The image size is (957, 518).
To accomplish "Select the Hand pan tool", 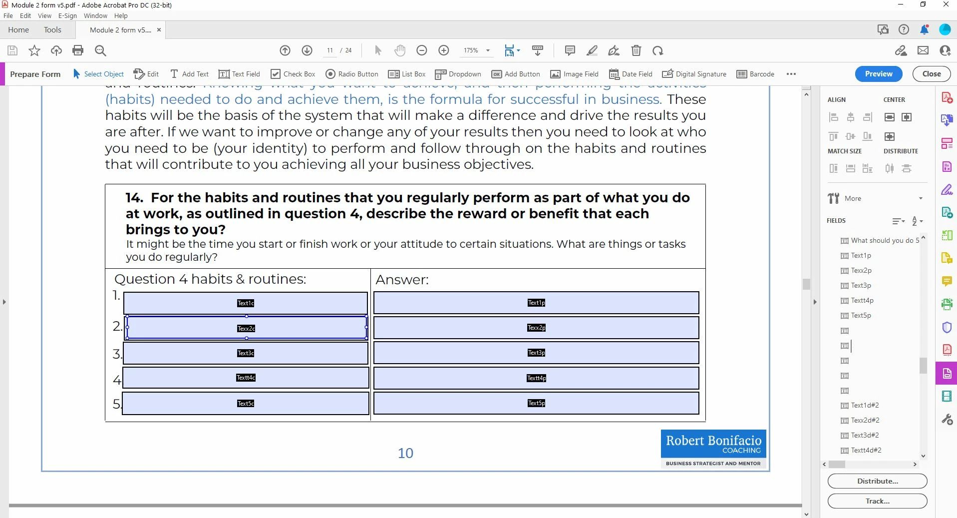I will pyautogui.click(x=399, y=50).
